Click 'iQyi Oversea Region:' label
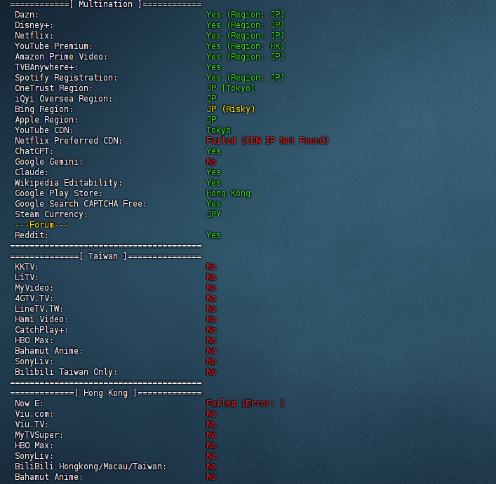496x484 pixels. coord(63,99)
